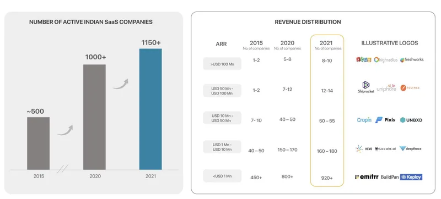
Task: Select the Shiprocket logo
Action: click(366, 87)
